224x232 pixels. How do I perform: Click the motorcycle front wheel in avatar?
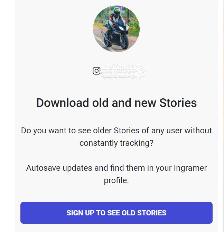[124, 42]
